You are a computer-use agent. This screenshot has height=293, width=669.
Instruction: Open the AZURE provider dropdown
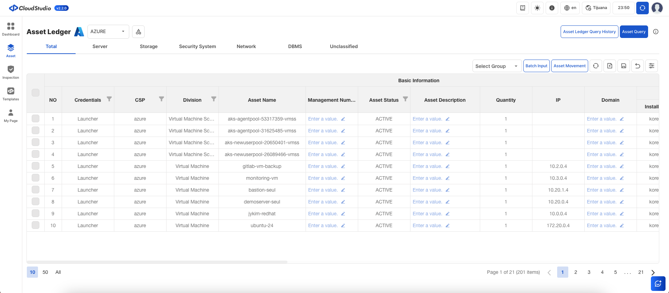108,32
